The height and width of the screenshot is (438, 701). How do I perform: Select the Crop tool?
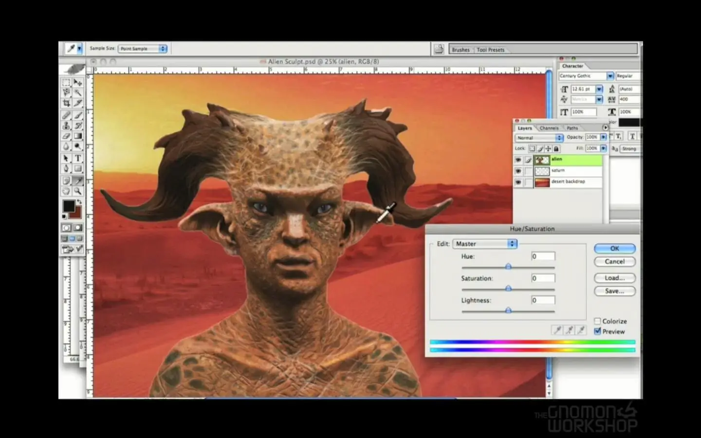(66, 103)
